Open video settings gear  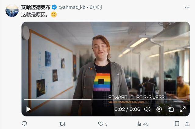click(159, 109)
